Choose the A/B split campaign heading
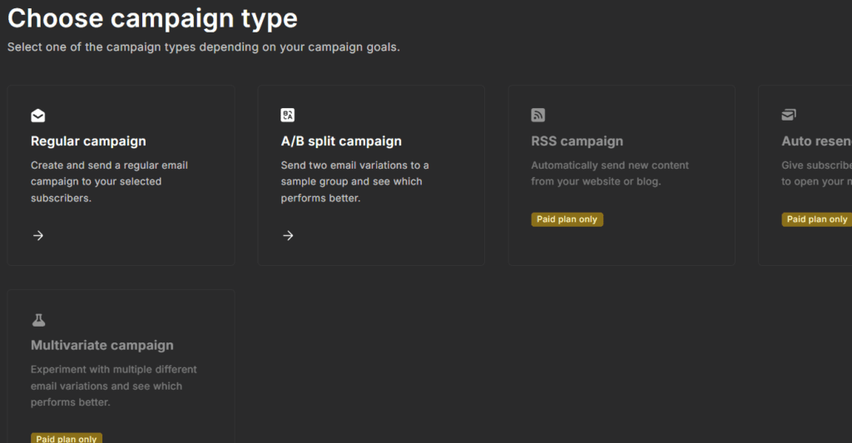The image size is (852, 443). (x=341, y=141)
